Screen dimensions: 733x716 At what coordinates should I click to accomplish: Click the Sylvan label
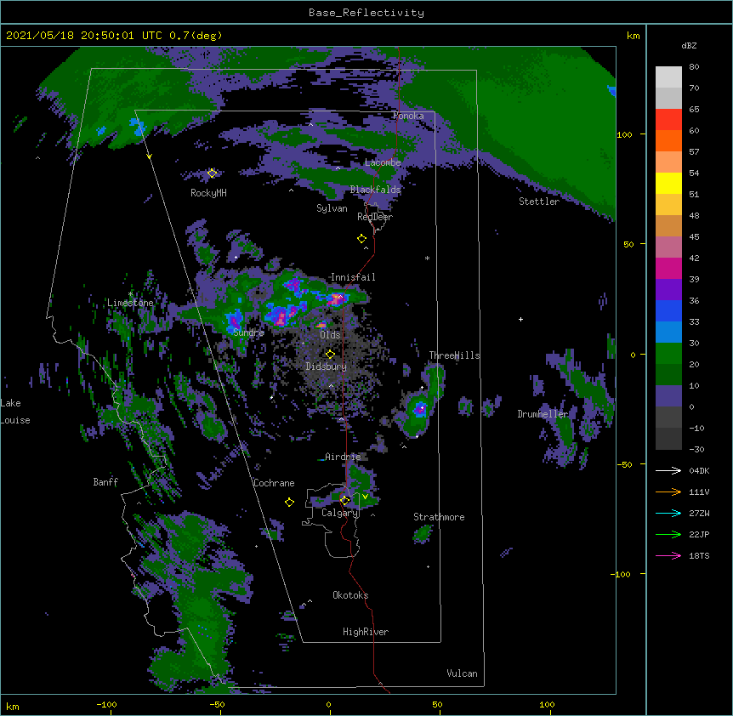[x=332, y=208]
